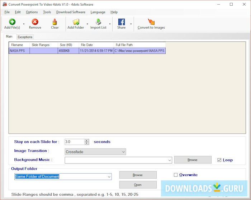The image size is (251, 200).
Task: Maximize the application window
Action: pos(231,4)
